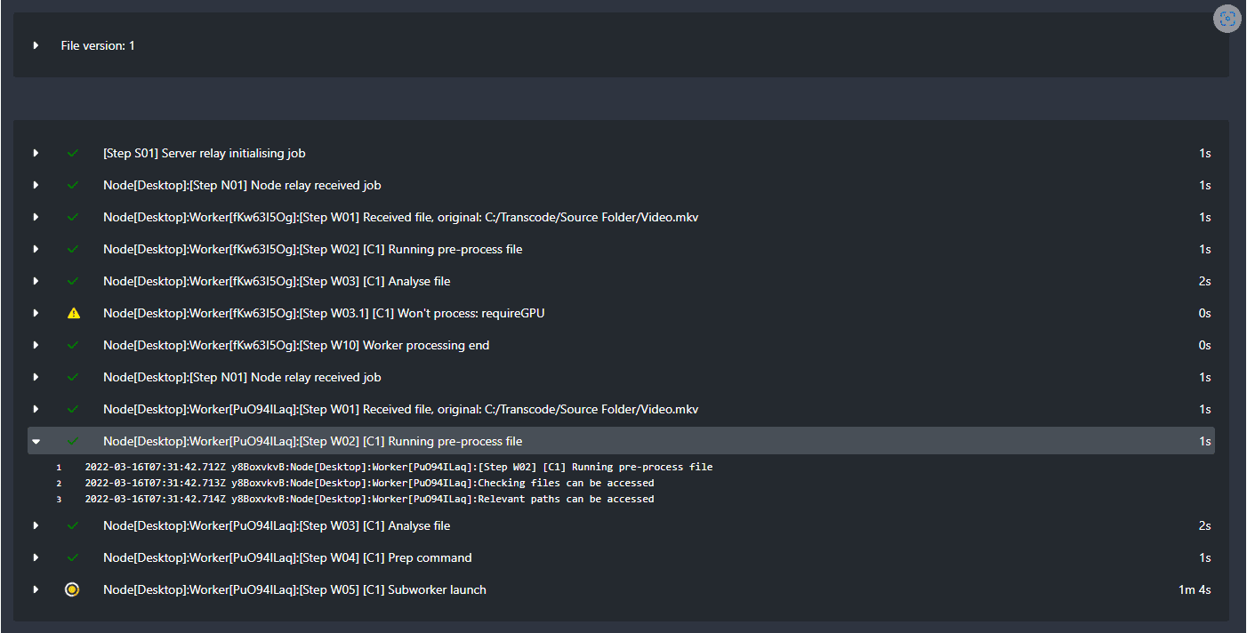Select the PuO94ILaq Step W03 Analyse file row
Screen dimensions: 1247x633
[277, 525]
